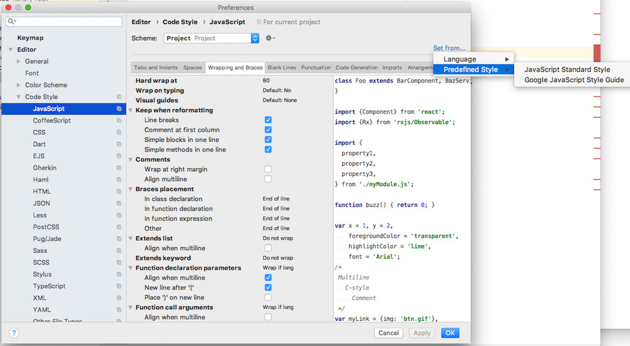The height and width of the screenshot is (346, 630).
Task: Choose Google JavaScript Style Guide
Action: tap(574, 80)
